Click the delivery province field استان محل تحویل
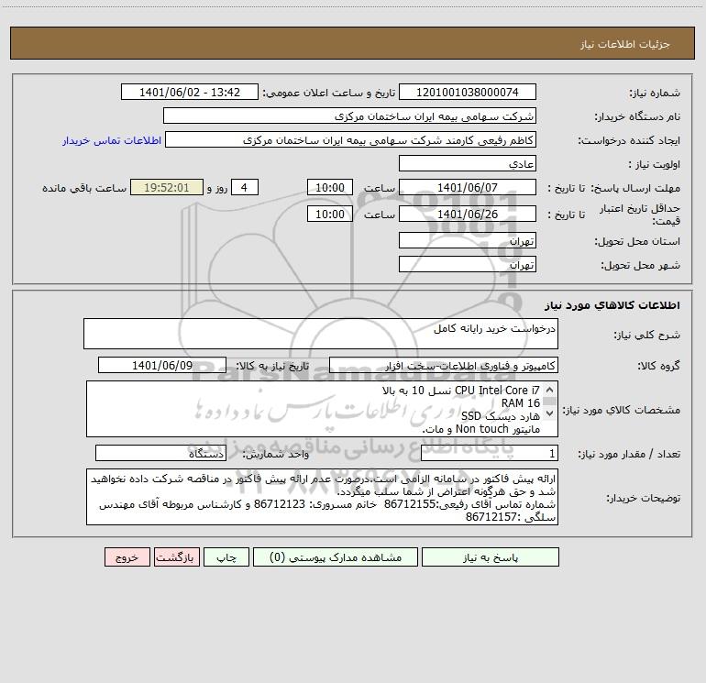 [468, 240]
